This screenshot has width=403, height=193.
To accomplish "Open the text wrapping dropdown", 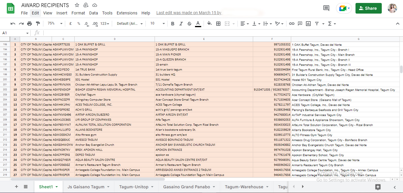I will click(x=268, y=24).
